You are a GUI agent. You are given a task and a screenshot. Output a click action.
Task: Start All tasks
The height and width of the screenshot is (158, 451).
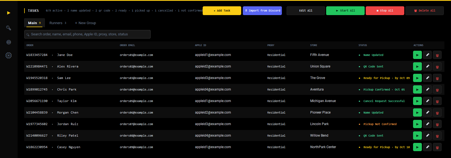pos(345,11)
